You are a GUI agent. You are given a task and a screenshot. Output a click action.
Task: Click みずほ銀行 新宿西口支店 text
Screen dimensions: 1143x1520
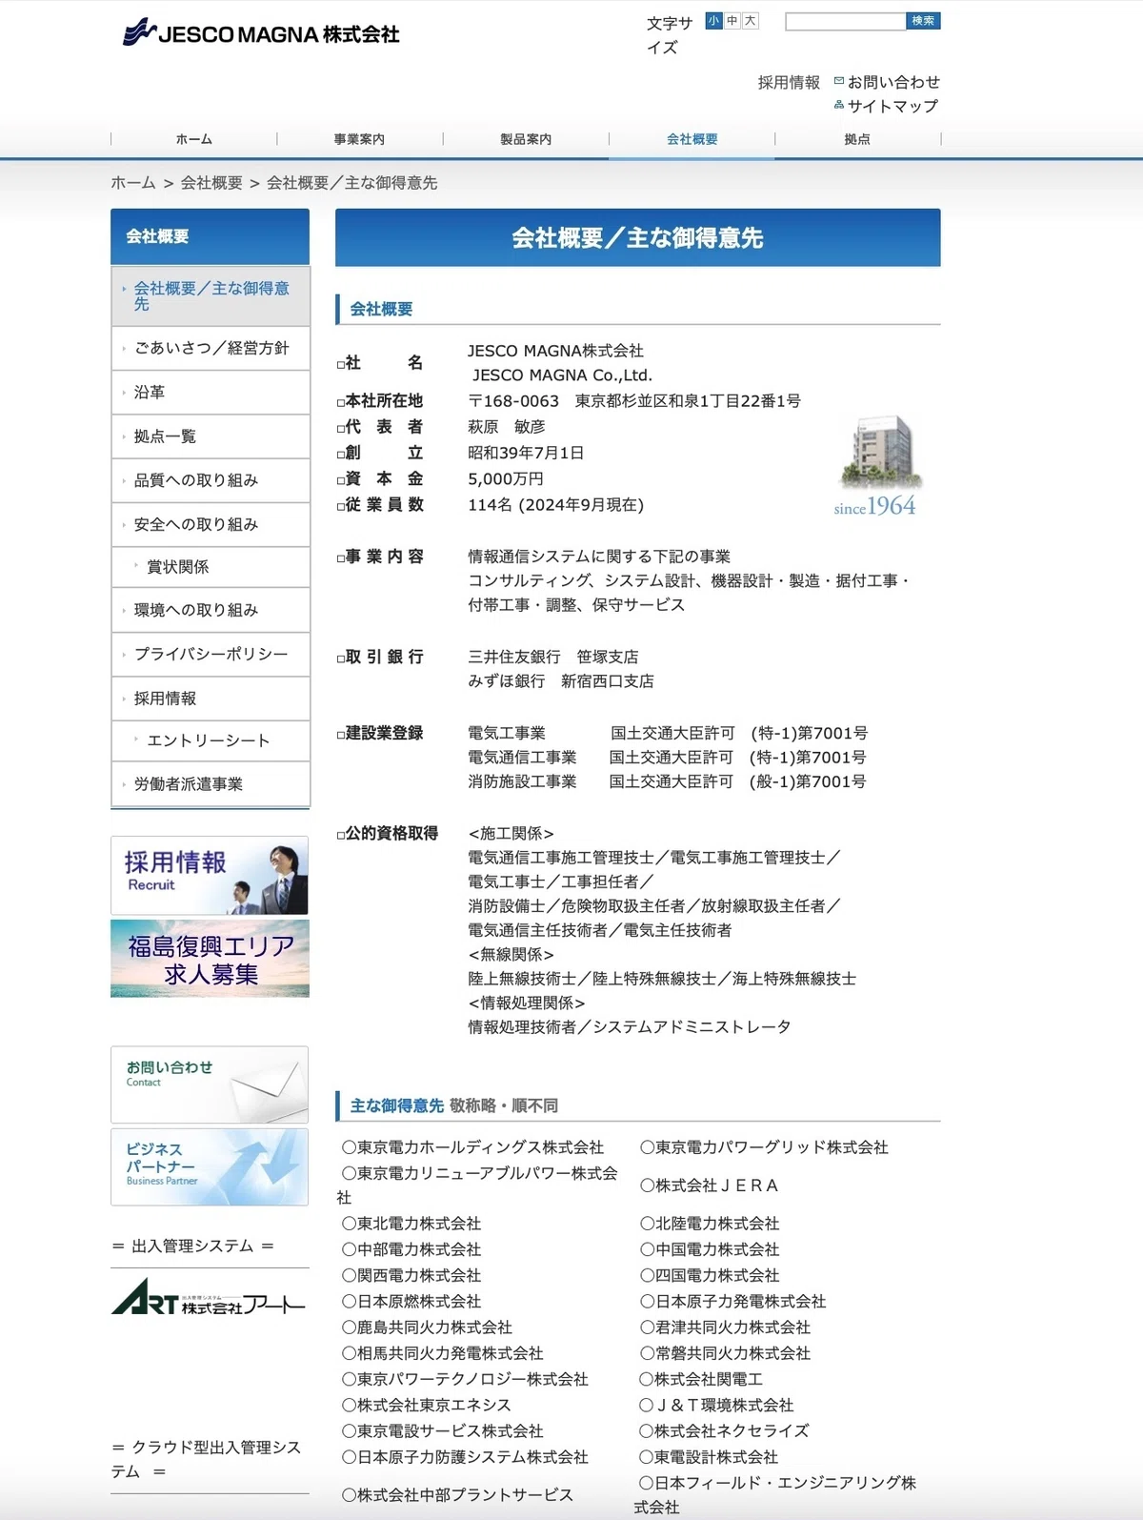tap(561, 681)
